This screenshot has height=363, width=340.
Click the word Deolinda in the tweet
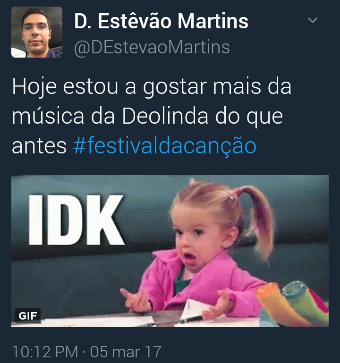pyautogui.click(x=165, y=116)
